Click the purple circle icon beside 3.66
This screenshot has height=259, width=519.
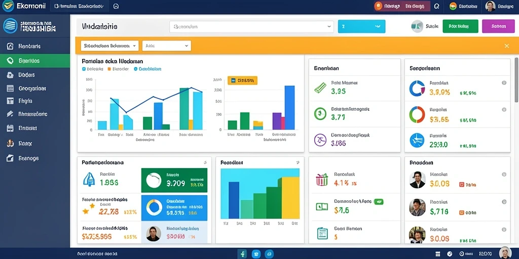point(320,140)
